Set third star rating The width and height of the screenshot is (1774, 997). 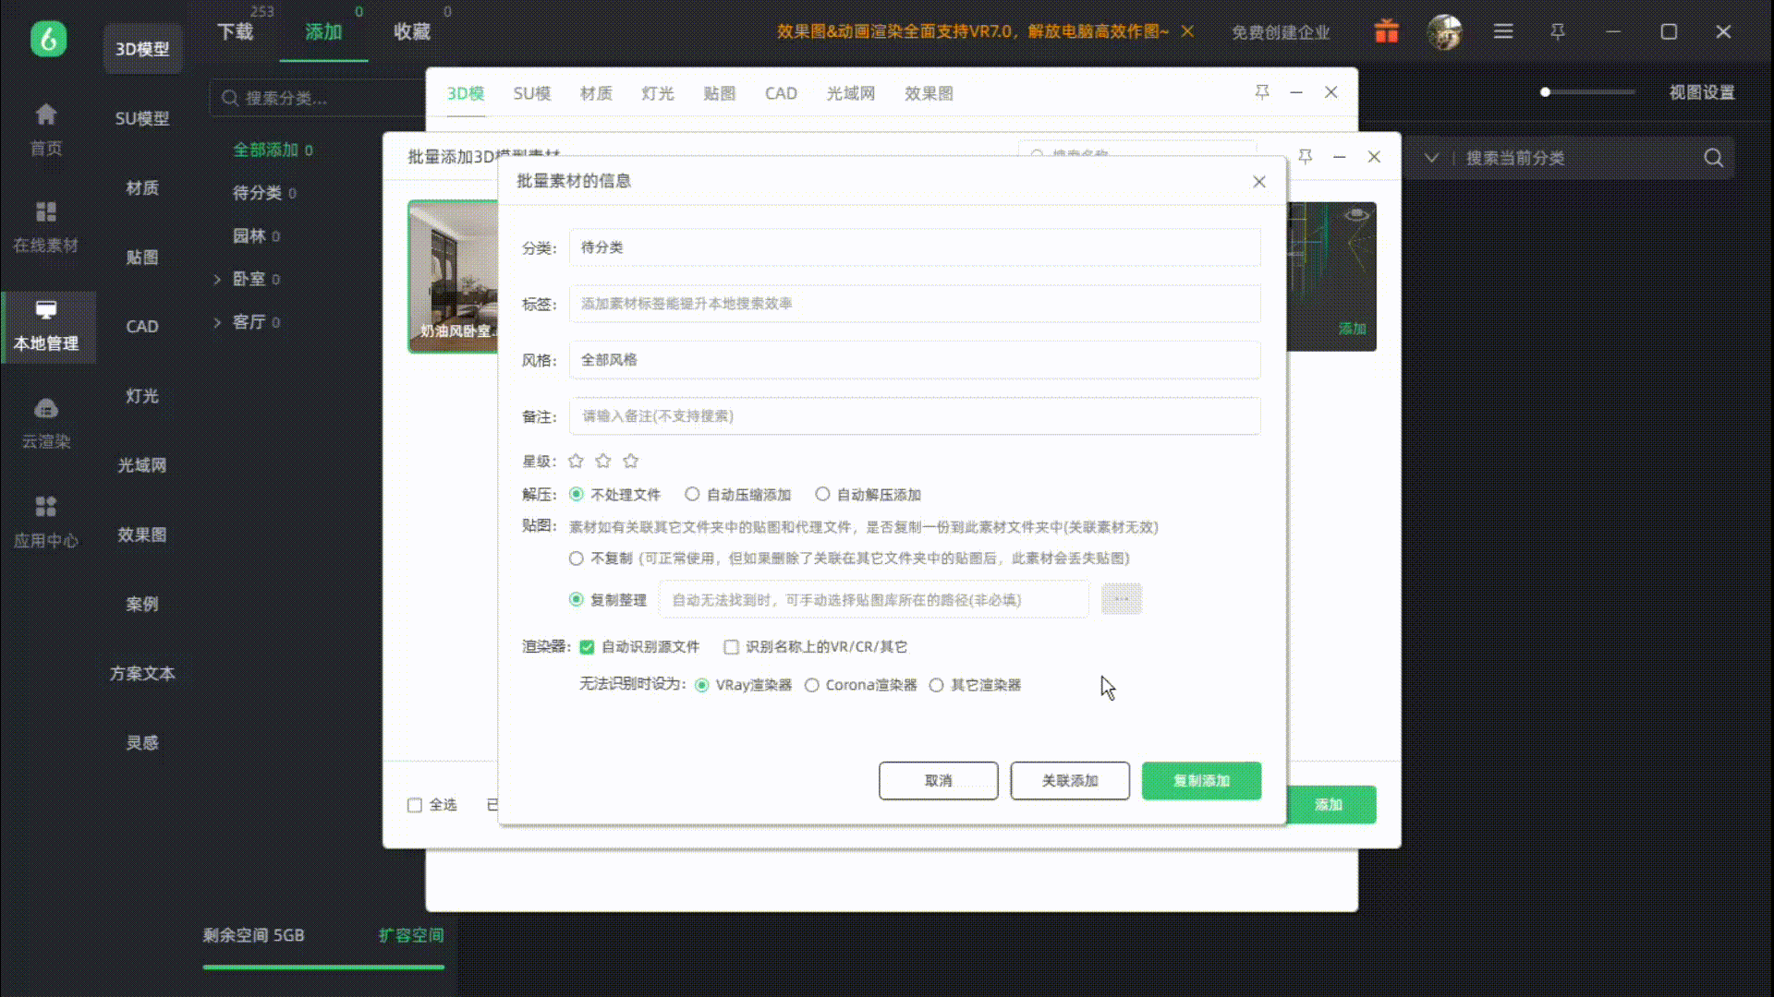click(631, 461)
